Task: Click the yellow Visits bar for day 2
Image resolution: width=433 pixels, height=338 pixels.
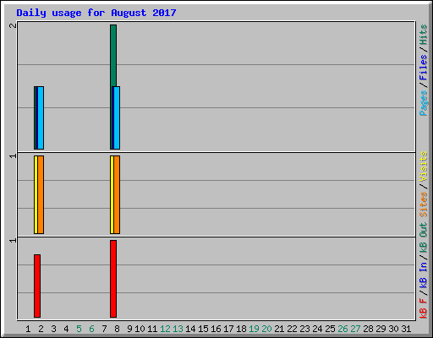Action: point(36,194)
